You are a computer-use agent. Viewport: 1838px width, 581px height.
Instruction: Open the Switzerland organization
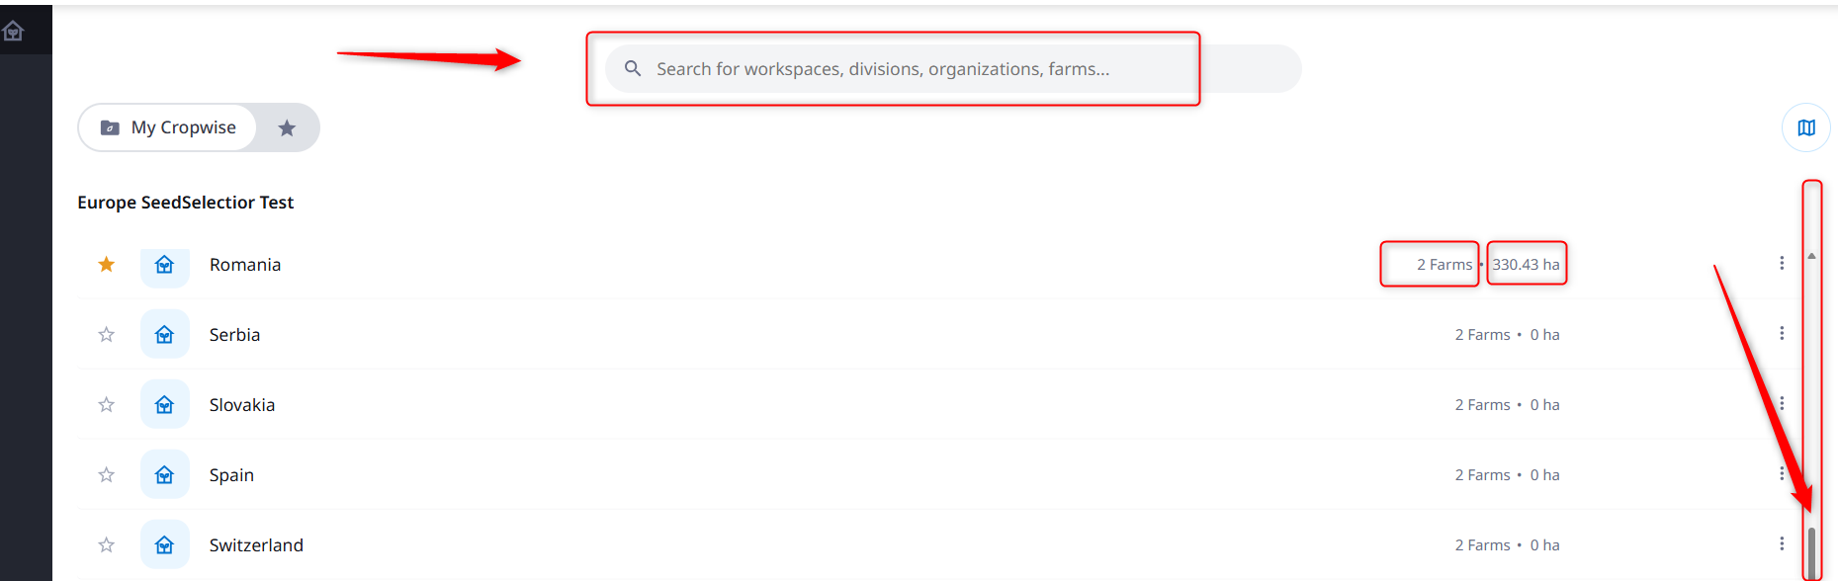(x=256, y=545)
